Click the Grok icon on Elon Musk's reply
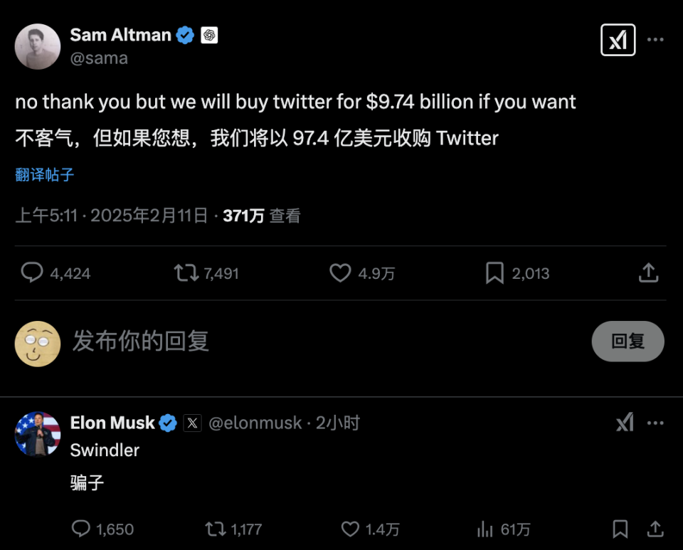Image resolution: width=683 pixels, height=550 pixels. (624, 423)
